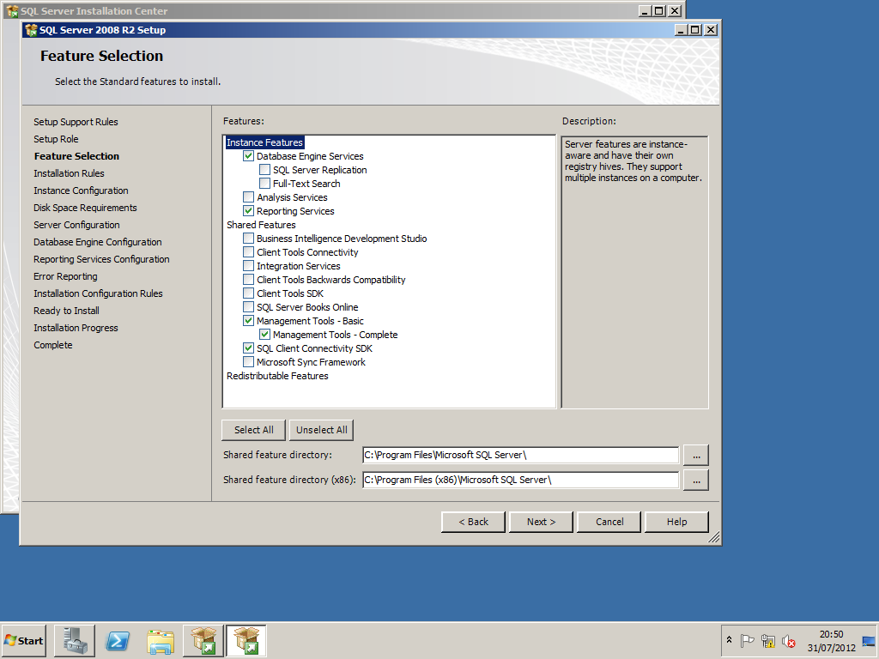Select the Shared Features tree node
The image size is (879, 659).
click(261, 225)
